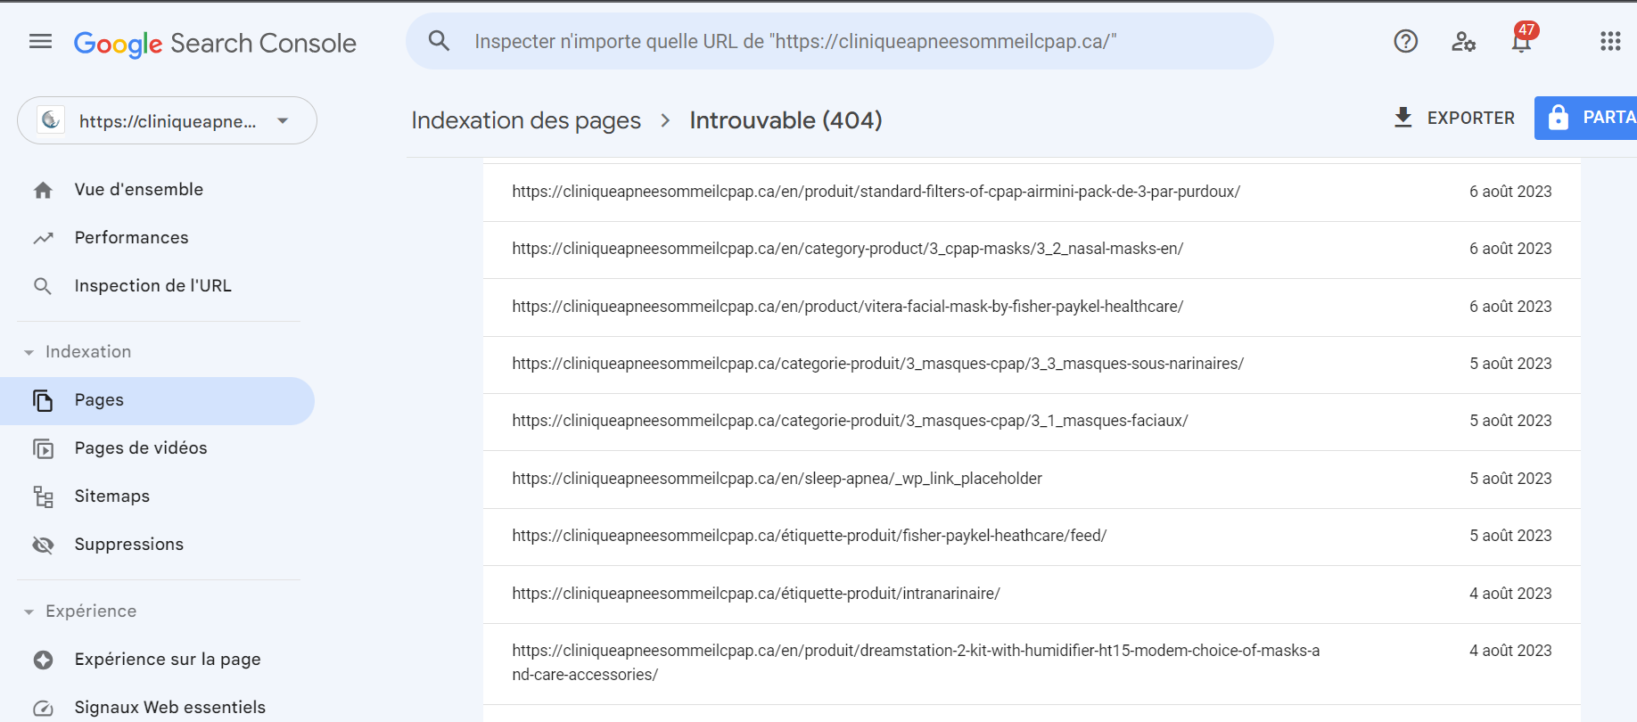Open users and permissions settings icon
The width and height of the screenshot is (1637, 722).
tap(1463, 41)
